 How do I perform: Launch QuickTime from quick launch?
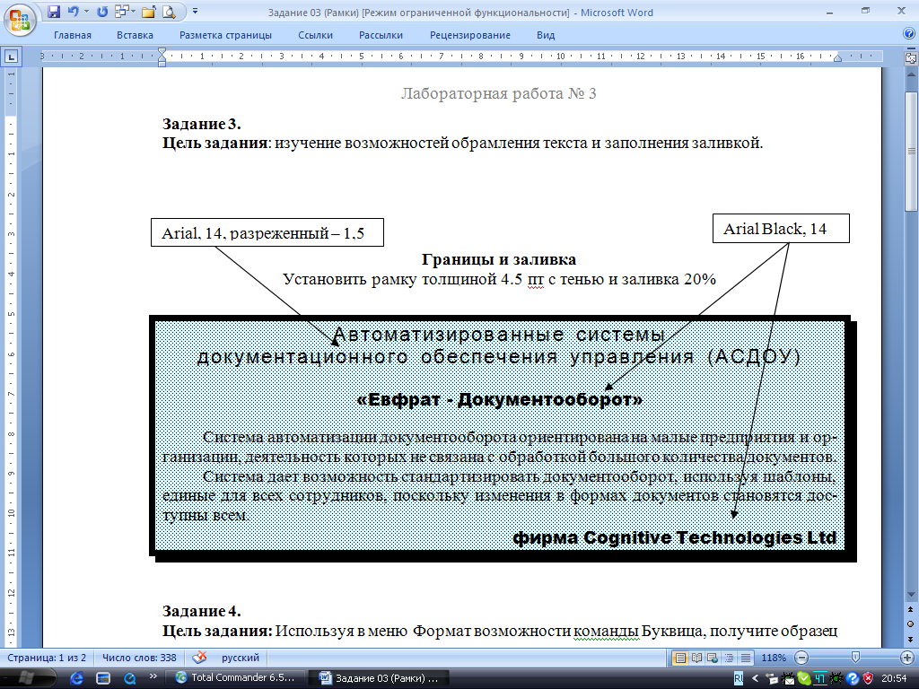pos(130,678)
